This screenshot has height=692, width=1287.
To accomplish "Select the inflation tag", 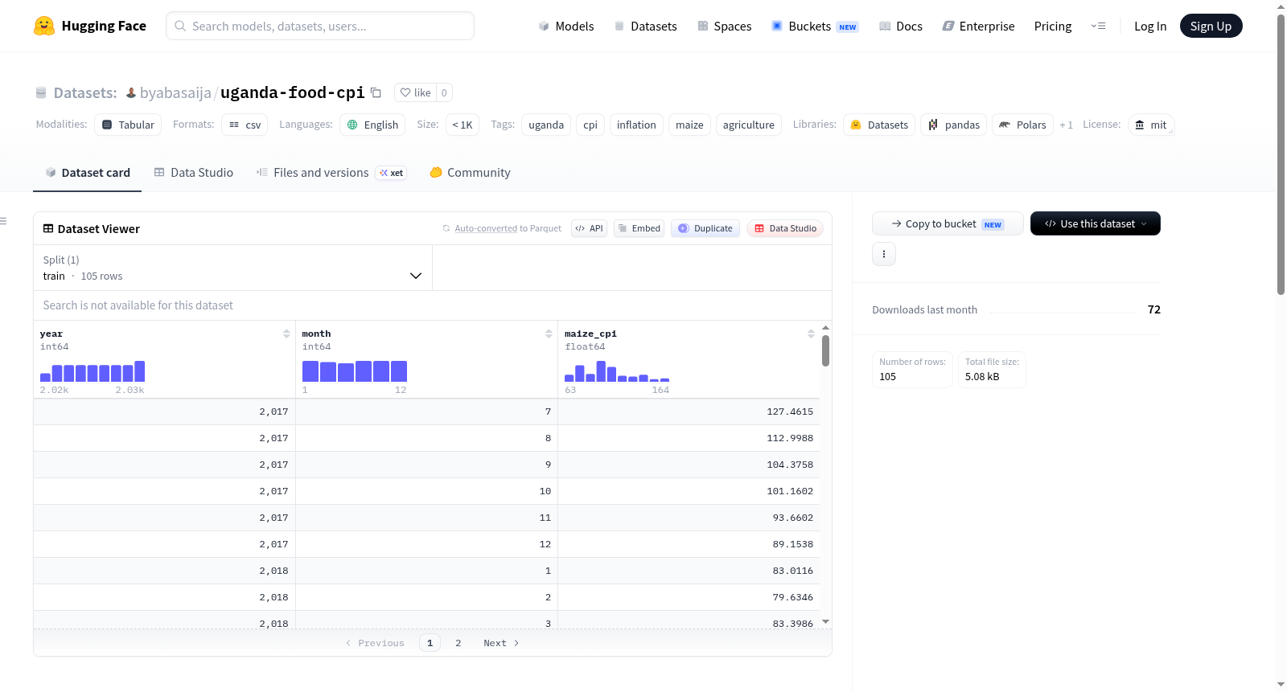I will click(x=636, y=125).
